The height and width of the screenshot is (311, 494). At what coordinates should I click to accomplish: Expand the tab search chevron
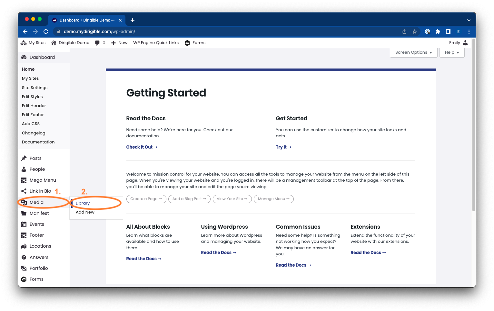point(469,20)
